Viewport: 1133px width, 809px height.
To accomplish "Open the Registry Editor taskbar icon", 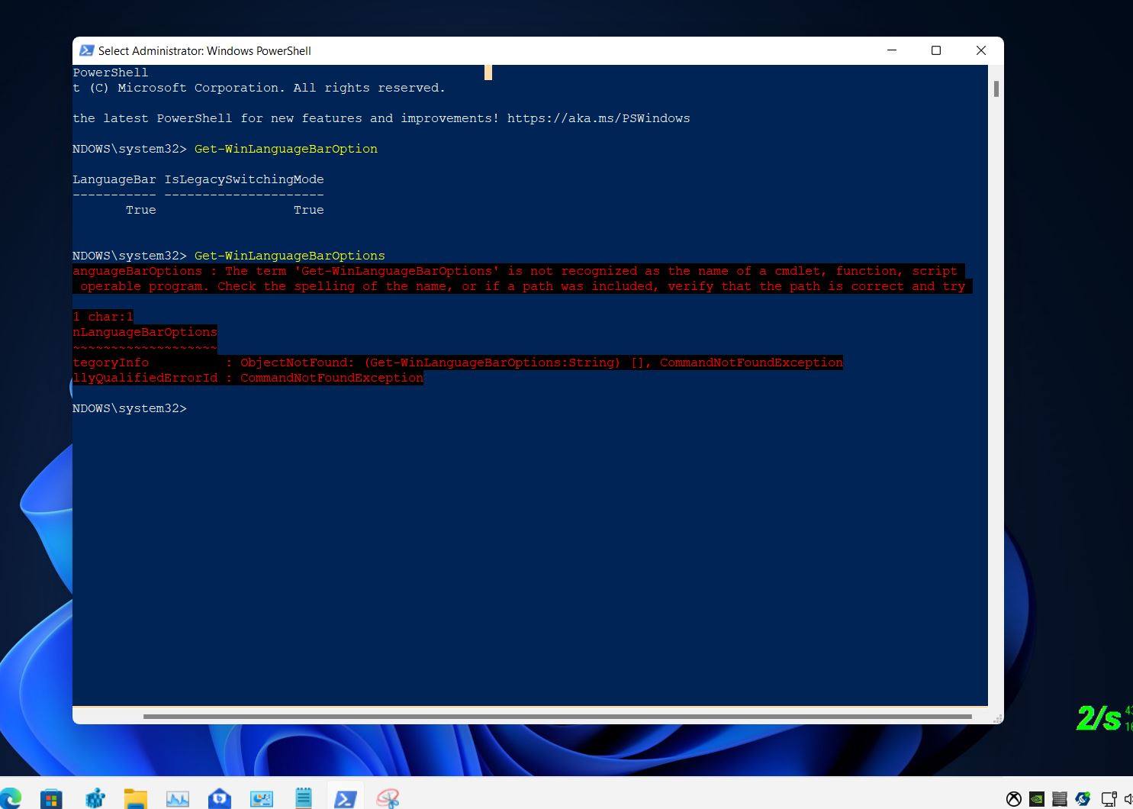I will tap(95, 799).
